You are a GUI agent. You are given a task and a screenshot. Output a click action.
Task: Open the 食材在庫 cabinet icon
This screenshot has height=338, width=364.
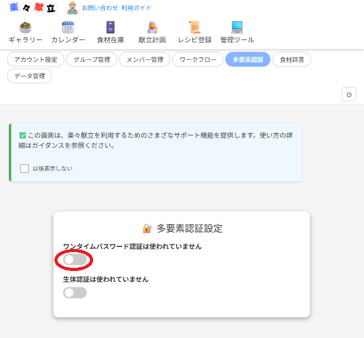pos(110,27)
